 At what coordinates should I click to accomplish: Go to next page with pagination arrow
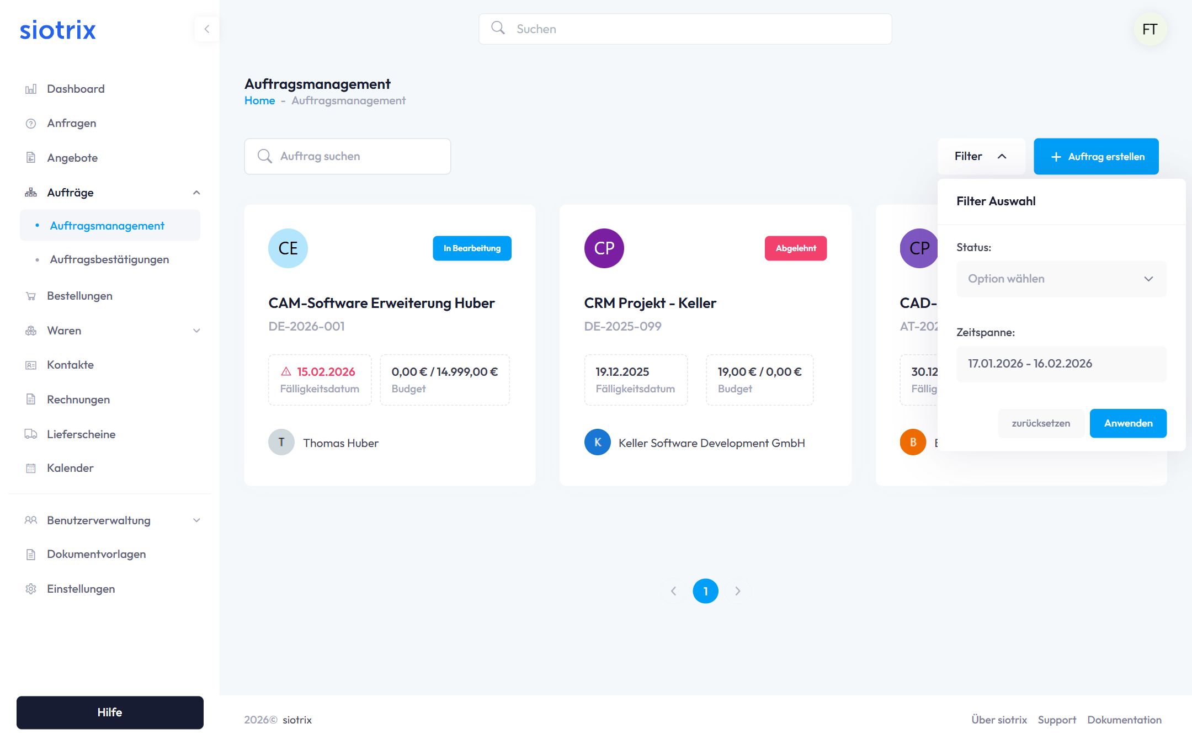[x=738, y=591]
